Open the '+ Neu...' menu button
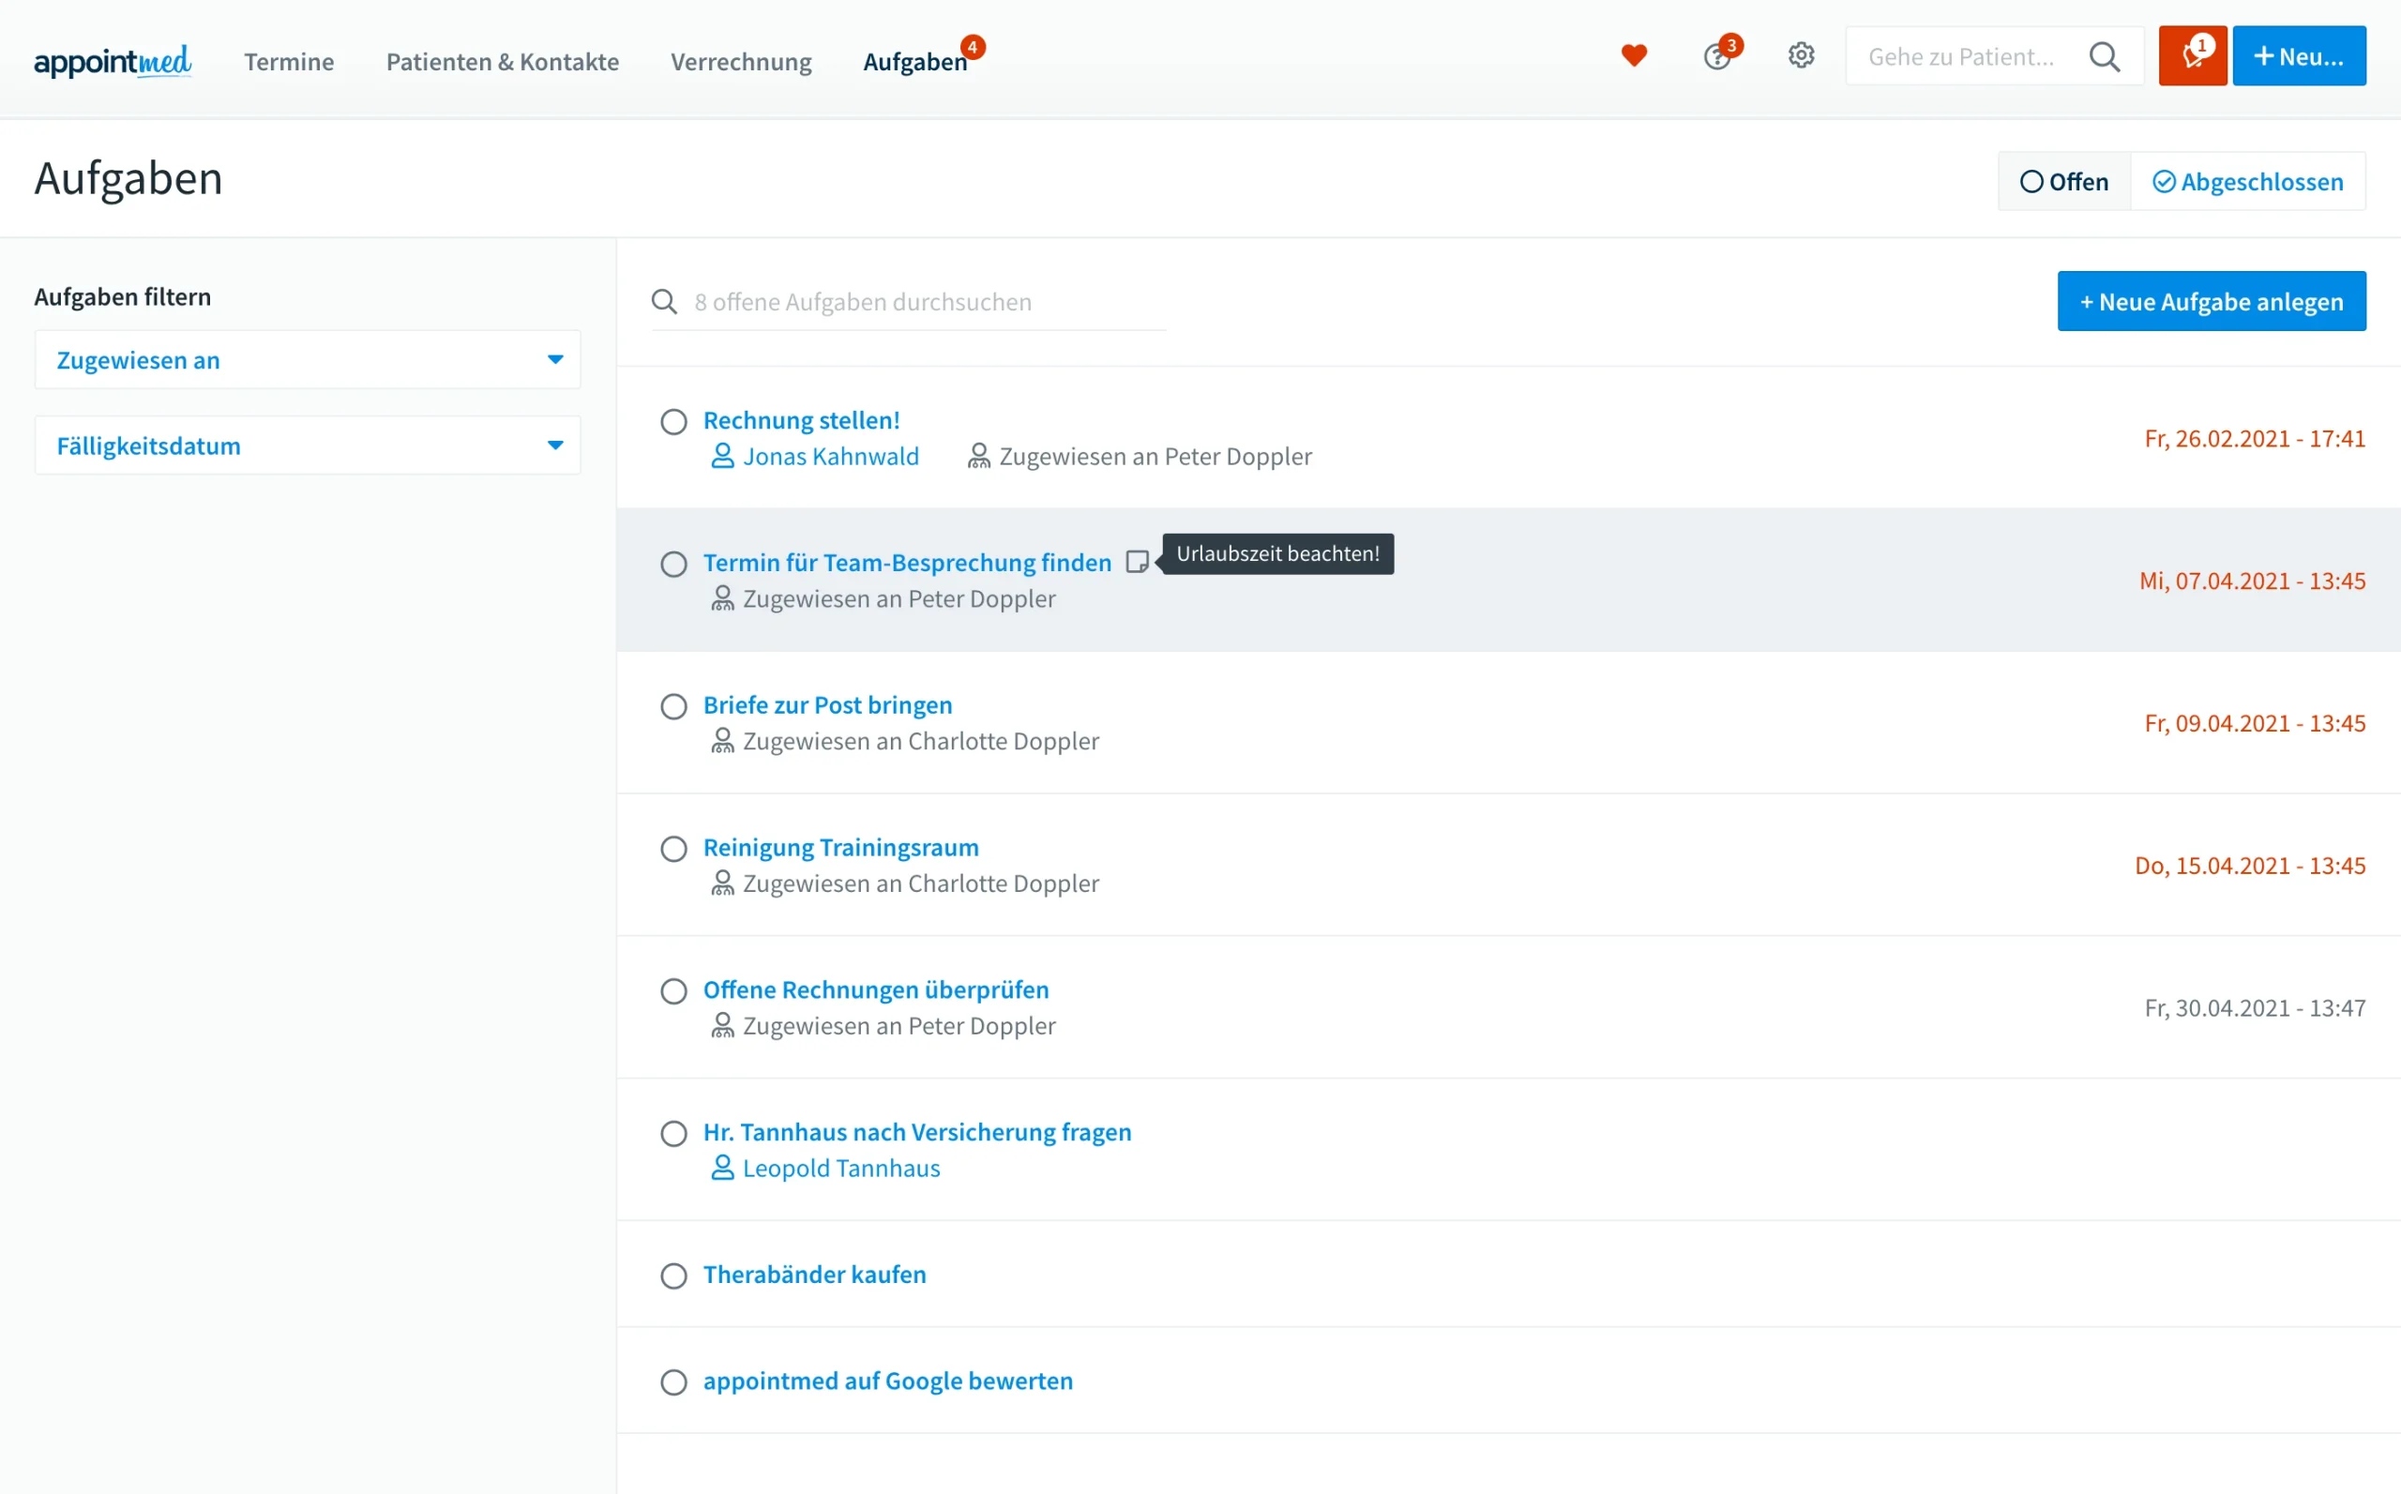 click(2298, 56)
